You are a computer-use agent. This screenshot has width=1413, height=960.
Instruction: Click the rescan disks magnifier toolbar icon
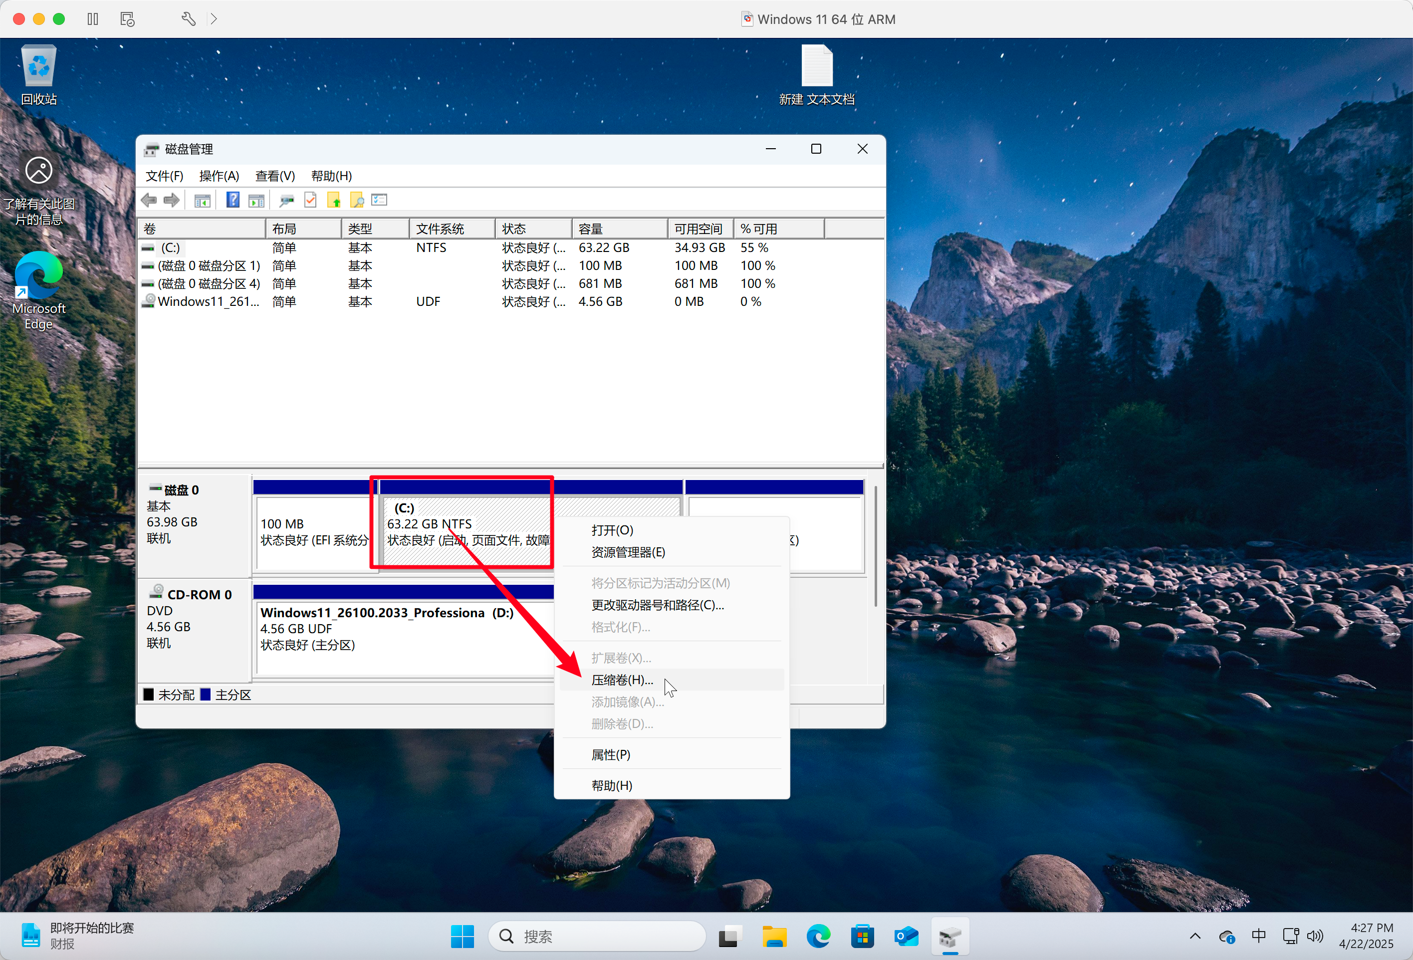(286, 200)
